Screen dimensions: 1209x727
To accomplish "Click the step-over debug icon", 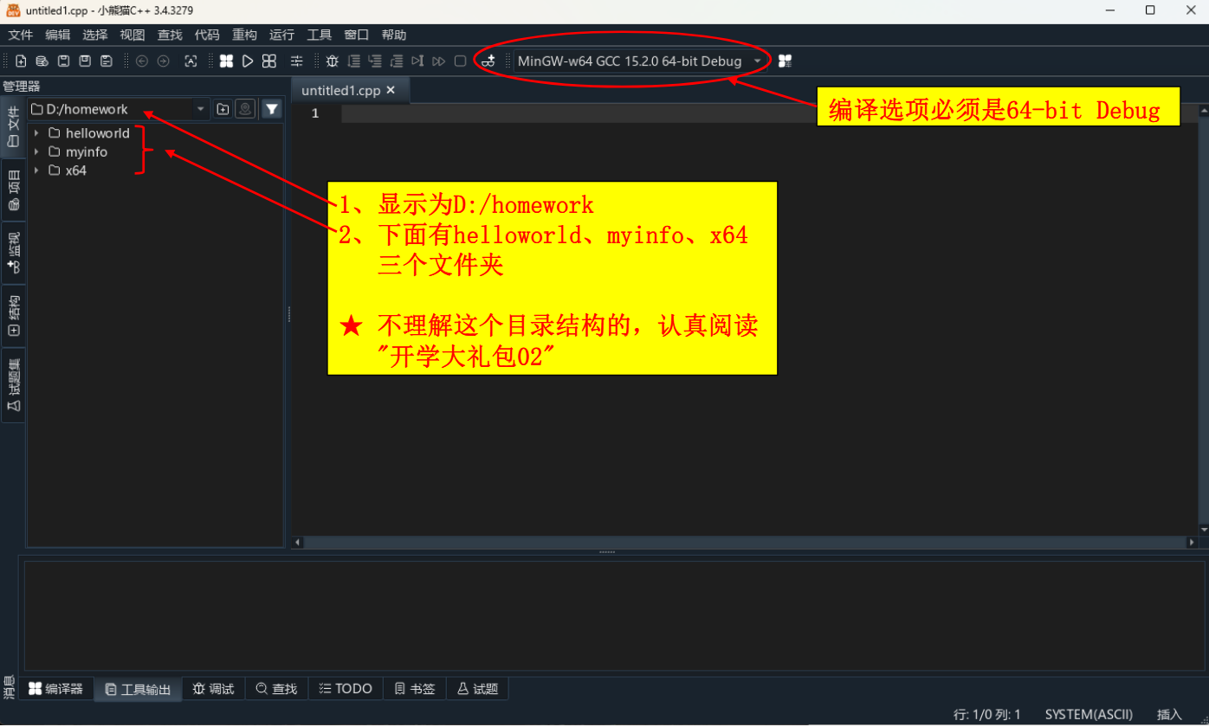I will click(x=354, y=61).
